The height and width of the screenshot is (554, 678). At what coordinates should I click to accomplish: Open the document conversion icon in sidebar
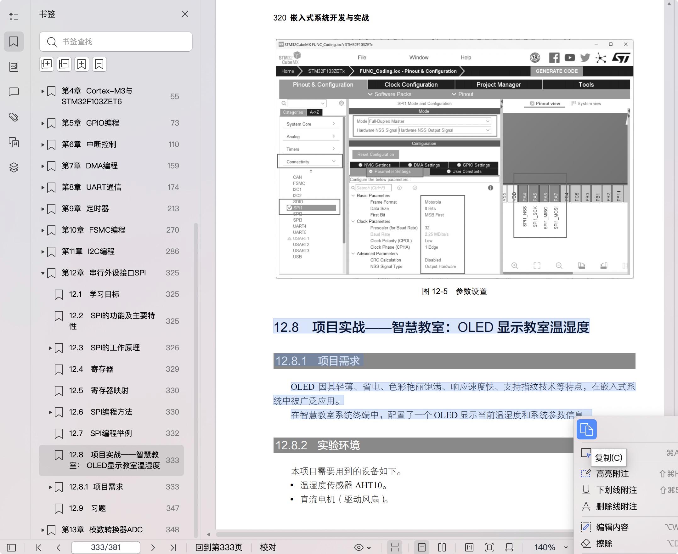pos(14,142)
